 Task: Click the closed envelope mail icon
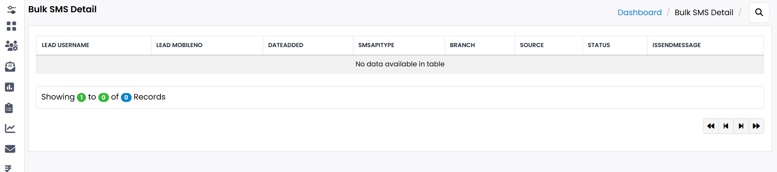(10, 149)
